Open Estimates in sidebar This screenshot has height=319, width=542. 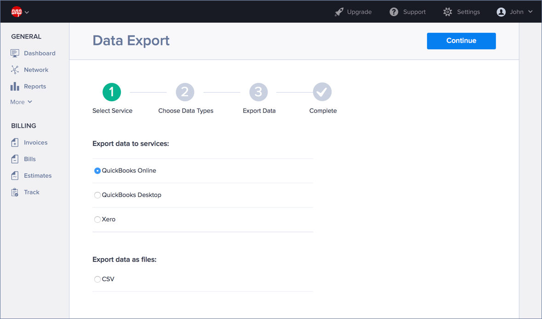tap(38, 176)
